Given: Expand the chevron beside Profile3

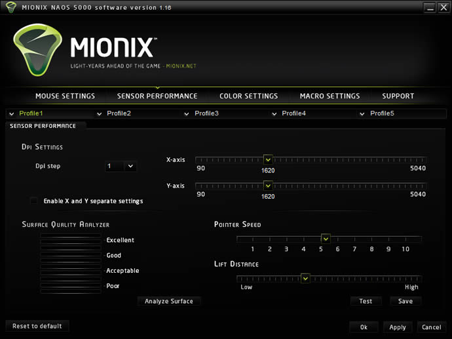Looking at the screenshot, I should 187,114.
